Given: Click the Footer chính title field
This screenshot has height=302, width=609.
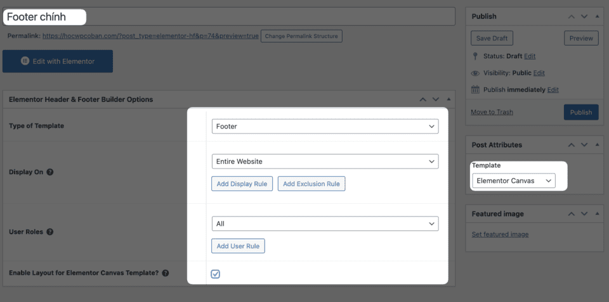Looking at the screenshot, I should pos(228,16).
